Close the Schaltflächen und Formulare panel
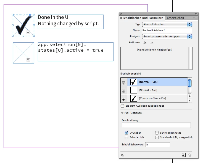This screenshot has height=163, width=203. (121, 14)
